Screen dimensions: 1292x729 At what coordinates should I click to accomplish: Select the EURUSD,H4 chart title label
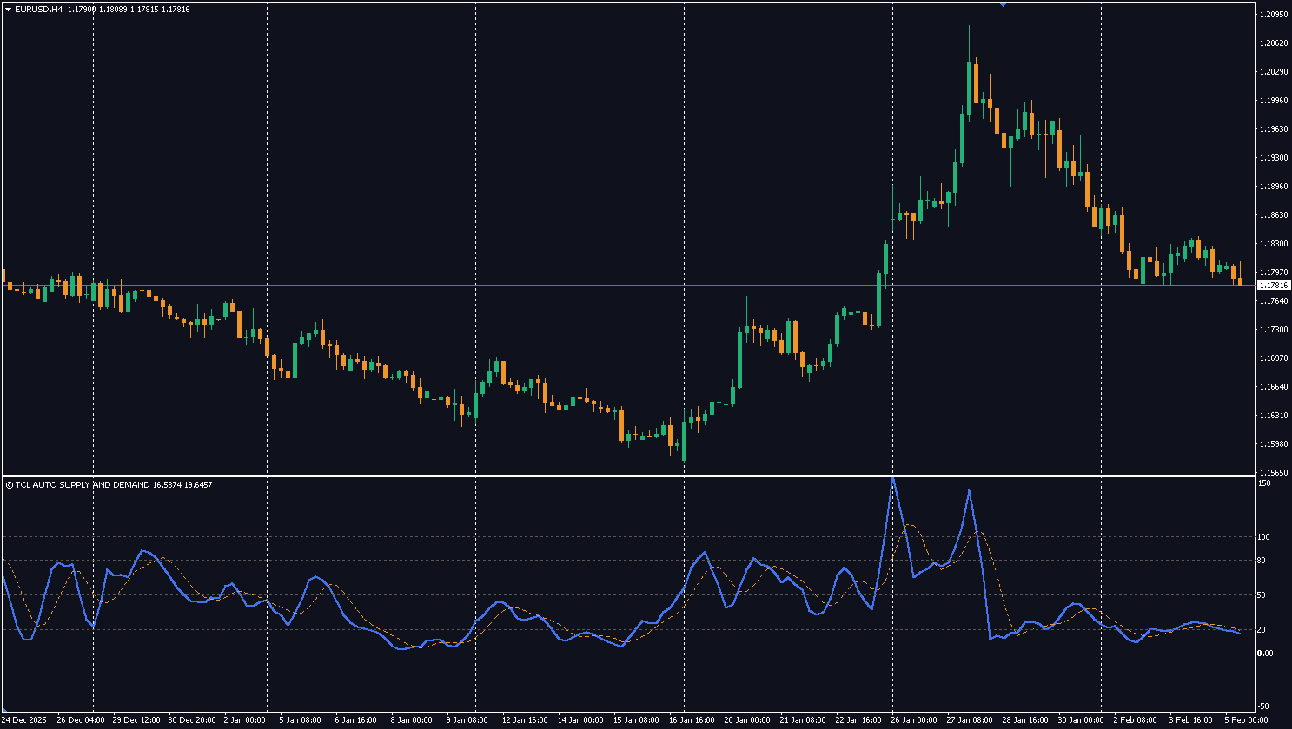tap(39, 8)
